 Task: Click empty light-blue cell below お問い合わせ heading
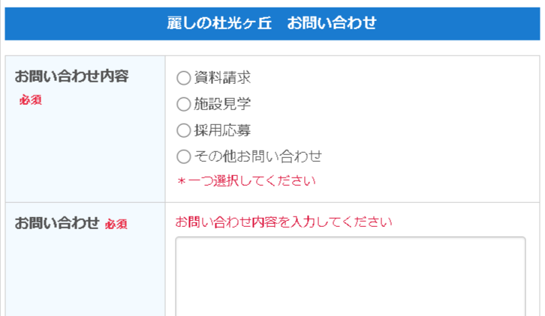point(84,277)
